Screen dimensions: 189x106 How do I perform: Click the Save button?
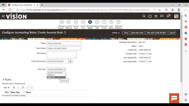(126, 33)
